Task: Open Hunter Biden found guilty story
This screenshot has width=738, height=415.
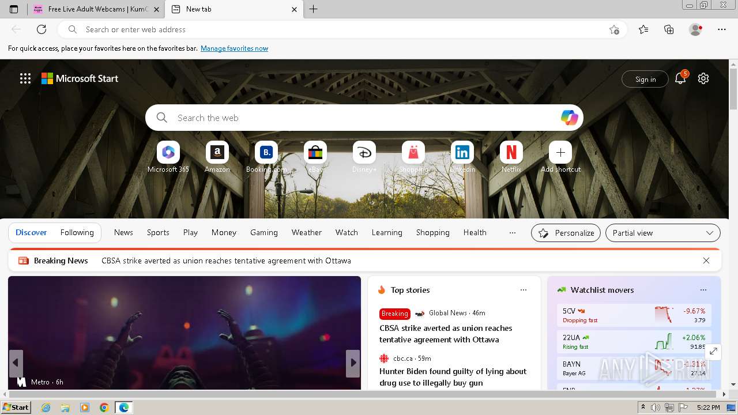Action: click(x=453, y=377)
